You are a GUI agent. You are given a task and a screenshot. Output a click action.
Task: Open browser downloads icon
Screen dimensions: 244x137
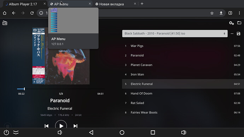[221, 13]
